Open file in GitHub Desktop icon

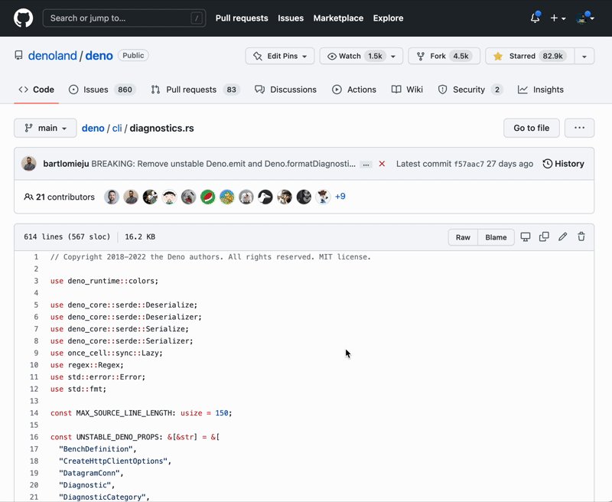click(526, 236)
